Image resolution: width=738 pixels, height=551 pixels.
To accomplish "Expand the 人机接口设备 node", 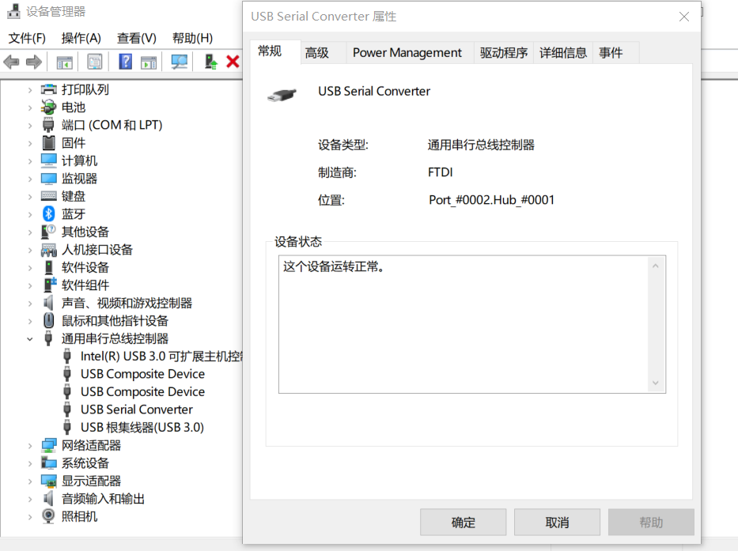I will coord(29,251).
